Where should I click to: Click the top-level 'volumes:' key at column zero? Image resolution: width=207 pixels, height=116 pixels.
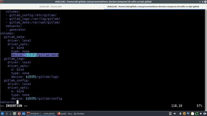click(x=7, y=33)
